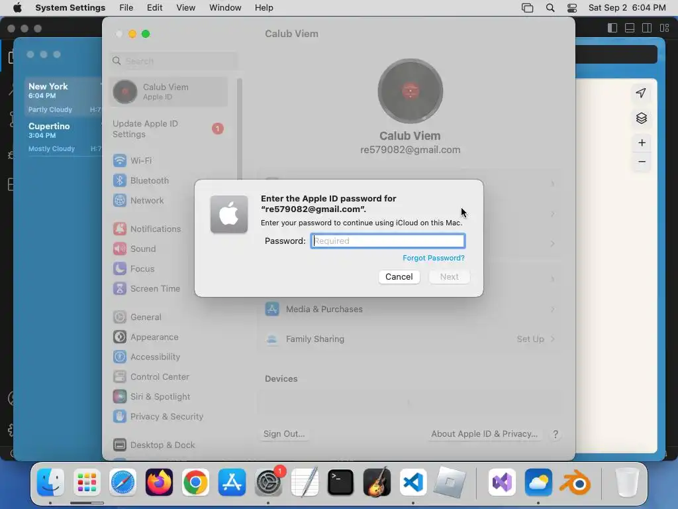Click the Apple ID profile picture
This screenshot has width=678, height=509.
(x=410, y=91)
